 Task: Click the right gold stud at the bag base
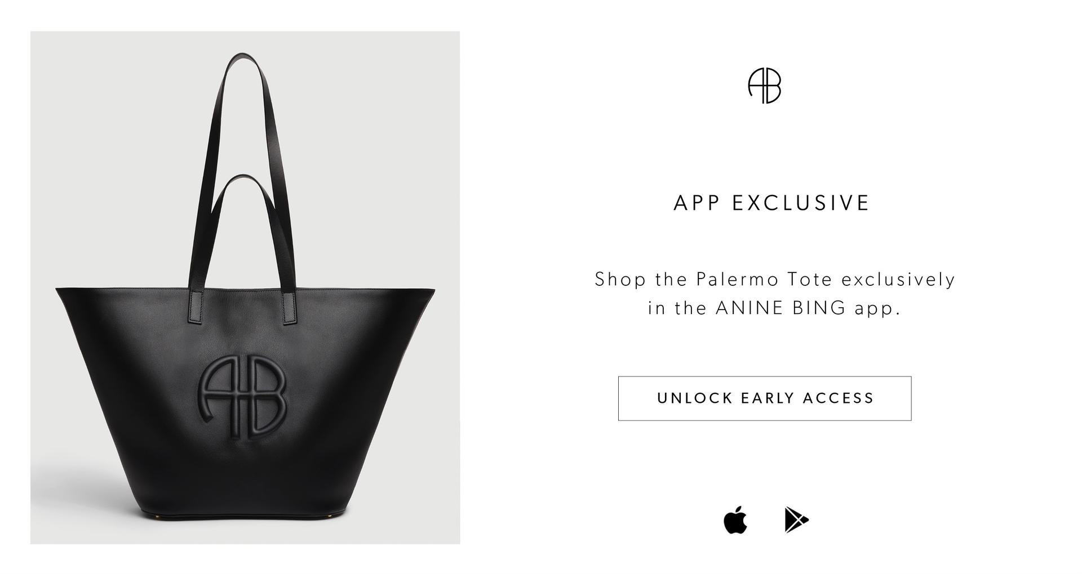pyautogui.click(x=330, y=514)
